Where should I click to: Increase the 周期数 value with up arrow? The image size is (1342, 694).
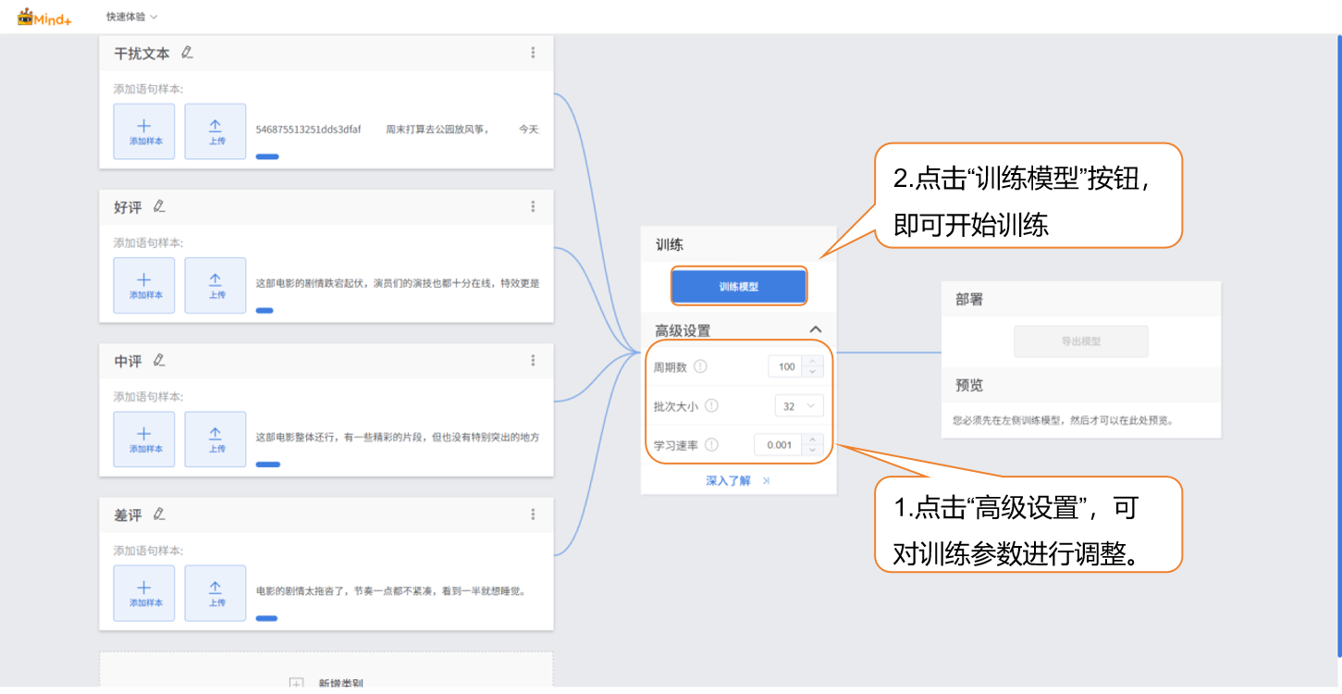tap(812, 362)
